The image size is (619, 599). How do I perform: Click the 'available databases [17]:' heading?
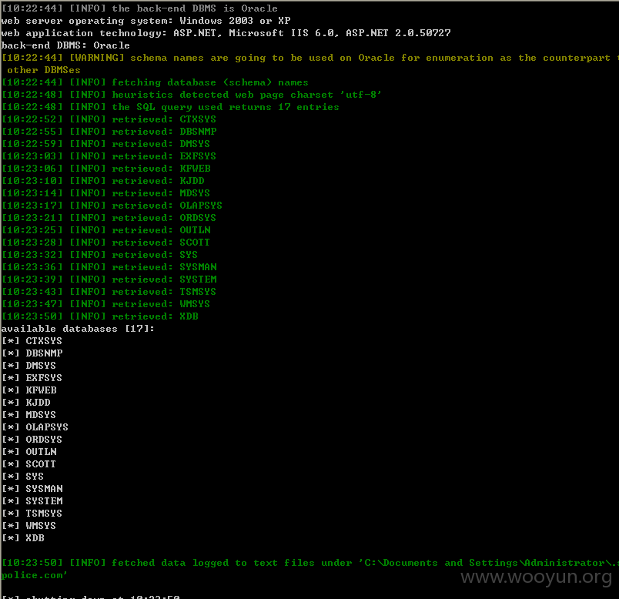pos(78,329)
